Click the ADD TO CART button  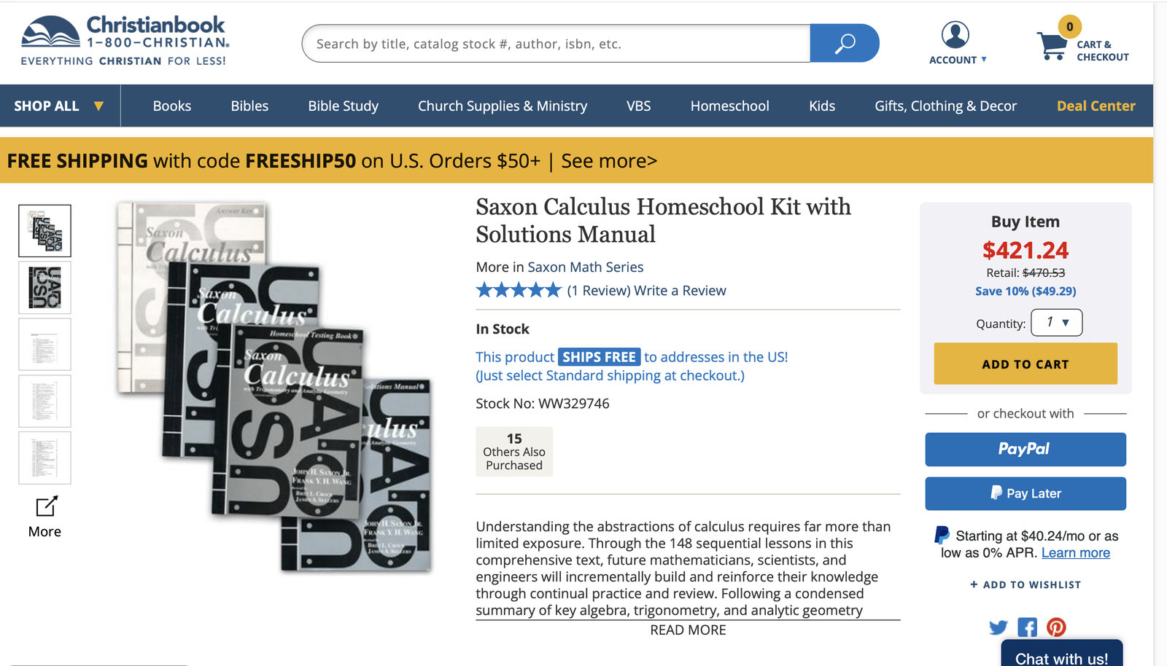pos(1025,364)
